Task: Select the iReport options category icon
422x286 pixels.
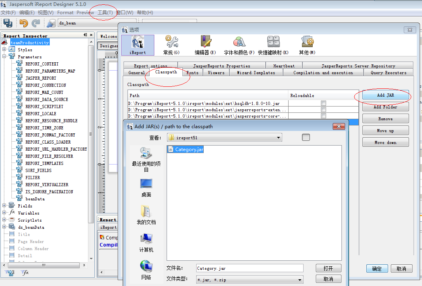Action: (x=138, y=45)
